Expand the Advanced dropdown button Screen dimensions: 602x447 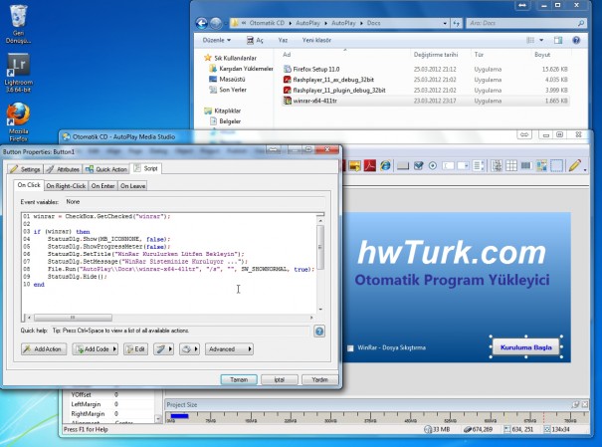point(229,349)
